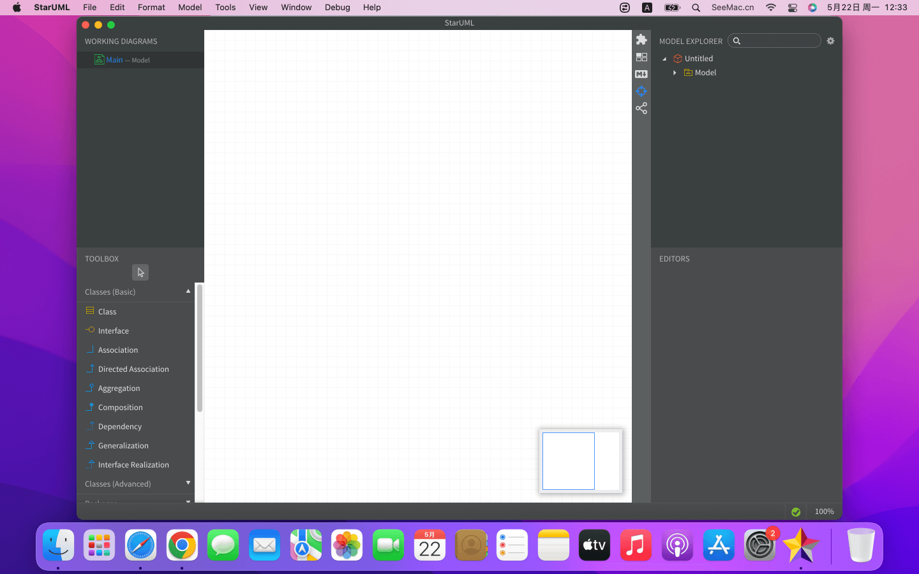919x574 pixels.
Task: Click the diagram navigator crosshair icon
Action: point(641,91)
